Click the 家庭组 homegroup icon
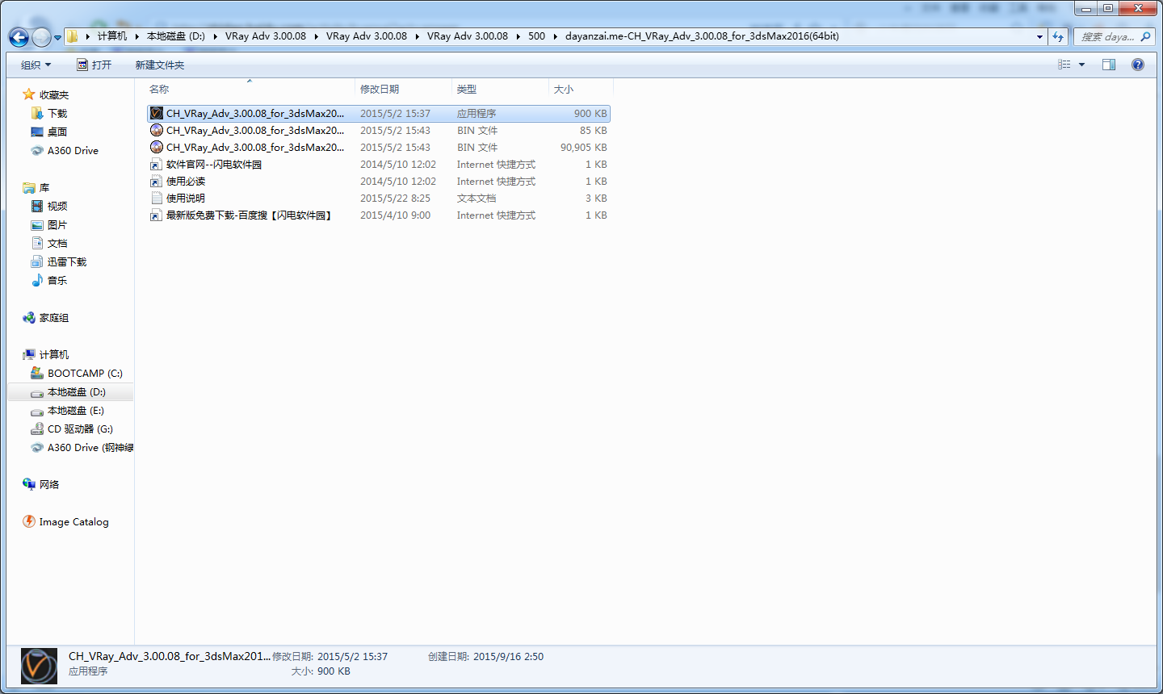 [x=29, y=318]
